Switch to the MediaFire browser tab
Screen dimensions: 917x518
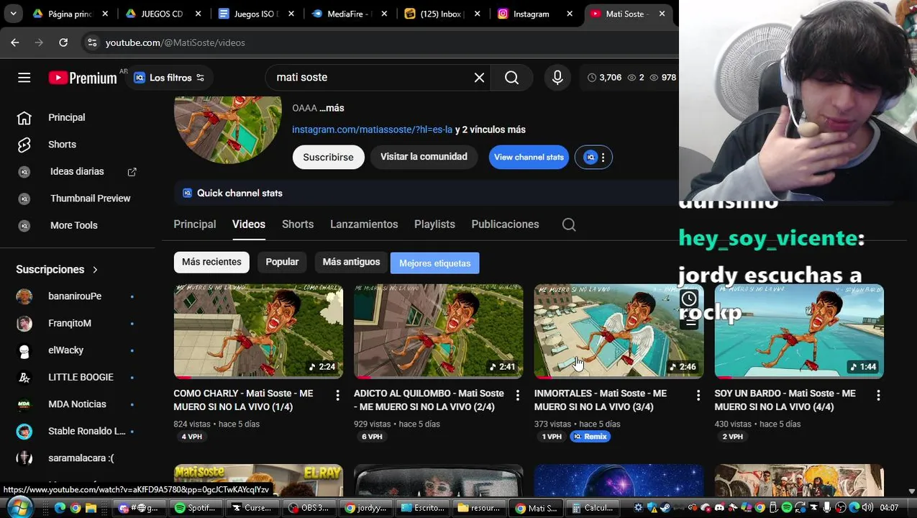[349, 14]
